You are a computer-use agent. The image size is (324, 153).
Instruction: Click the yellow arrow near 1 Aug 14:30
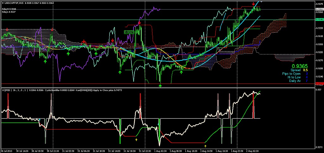(205, 146)
